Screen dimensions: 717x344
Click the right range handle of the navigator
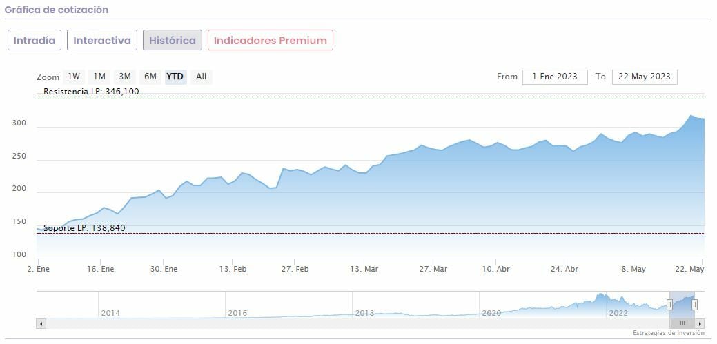point(694,305)
